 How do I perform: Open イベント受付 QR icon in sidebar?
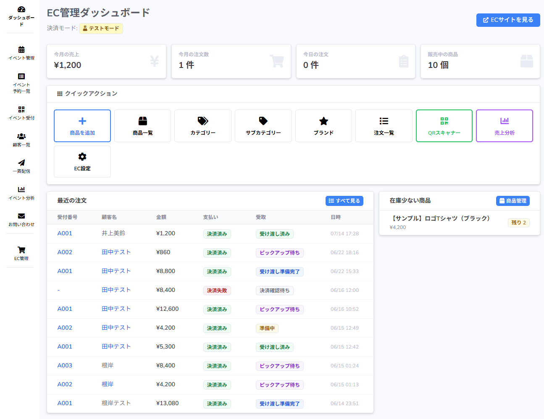21,109
